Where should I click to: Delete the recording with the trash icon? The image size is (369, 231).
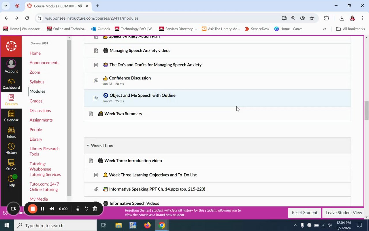(x=95, y=209)
